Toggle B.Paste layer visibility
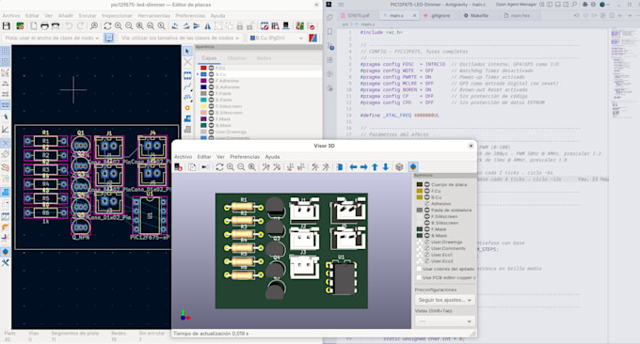 click(x=212, y=100)
